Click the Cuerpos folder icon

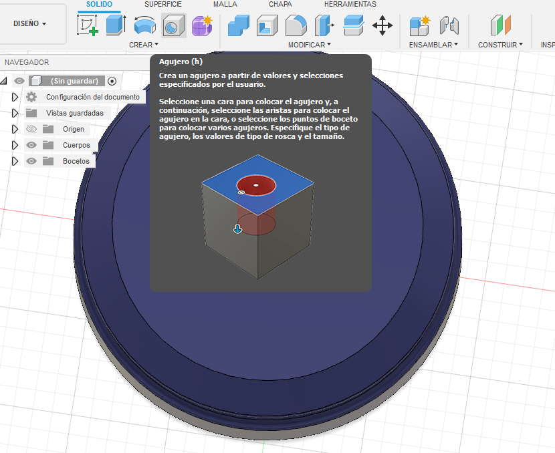click(x=48, y=145)
